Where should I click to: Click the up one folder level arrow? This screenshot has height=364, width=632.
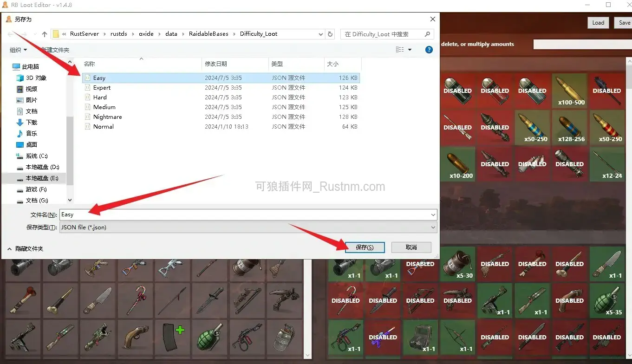coord(44,33)
